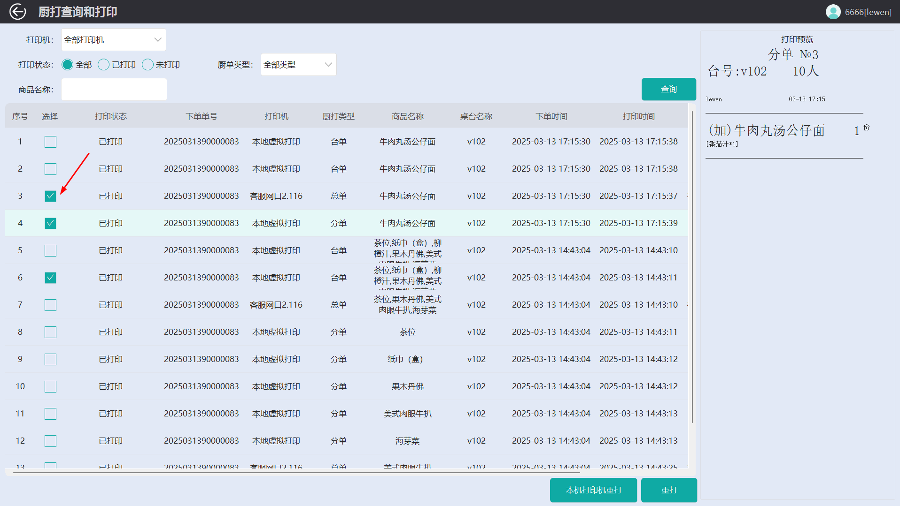Open the 打印机 printer dropdown

[x=113, y=39]
